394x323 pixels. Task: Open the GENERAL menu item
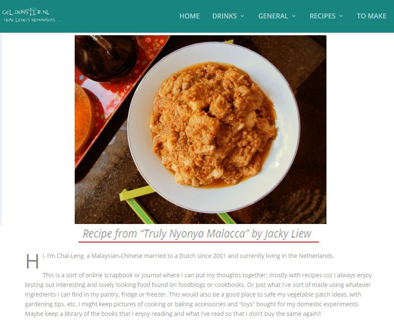point(273,16)
